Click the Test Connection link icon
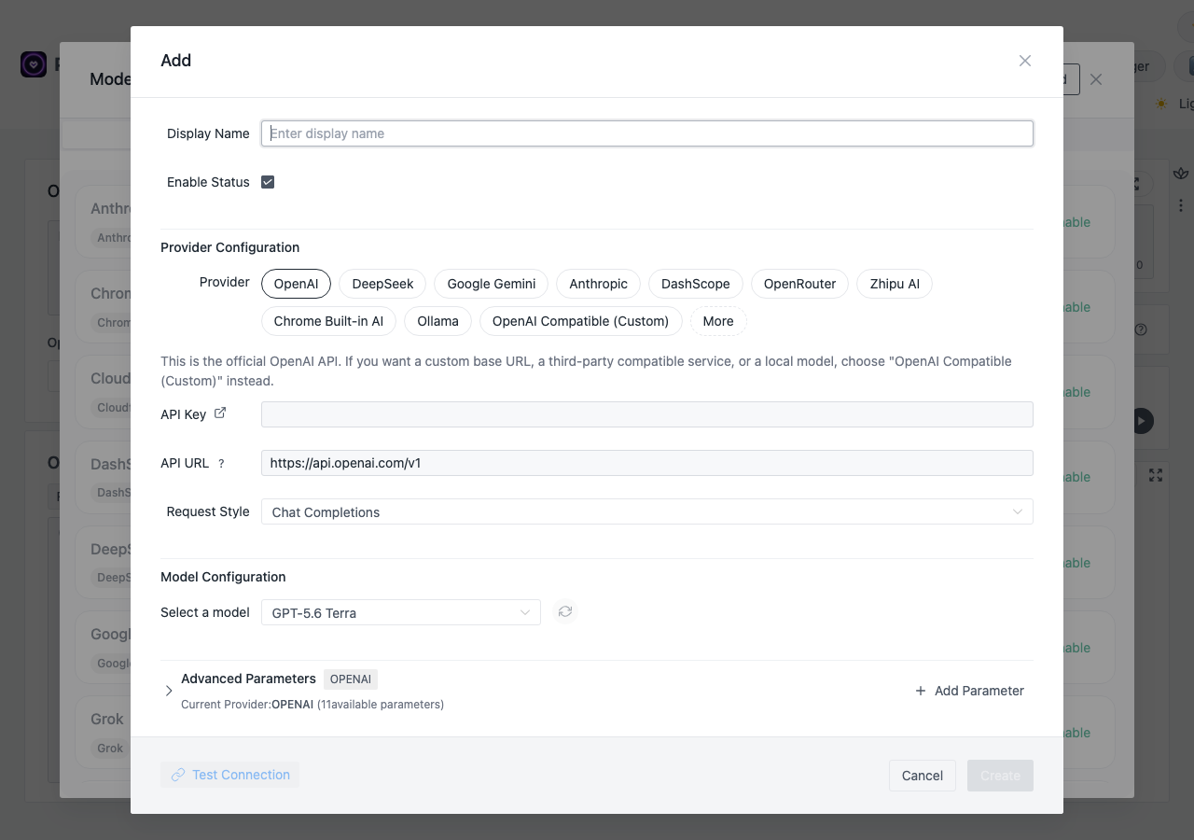This screenshot has height=840, width=1194. pyautogui.click(x=178, y=775)
